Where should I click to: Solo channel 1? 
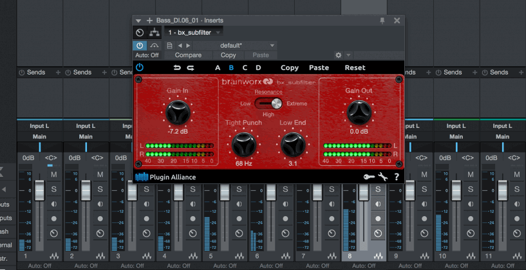pyautogui.click(x=53, y=189)
